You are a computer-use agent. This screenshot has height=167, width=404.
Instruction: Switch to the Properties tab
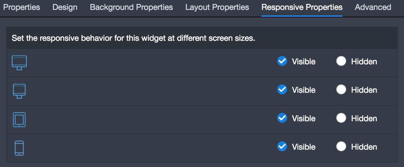click(21, 7)
